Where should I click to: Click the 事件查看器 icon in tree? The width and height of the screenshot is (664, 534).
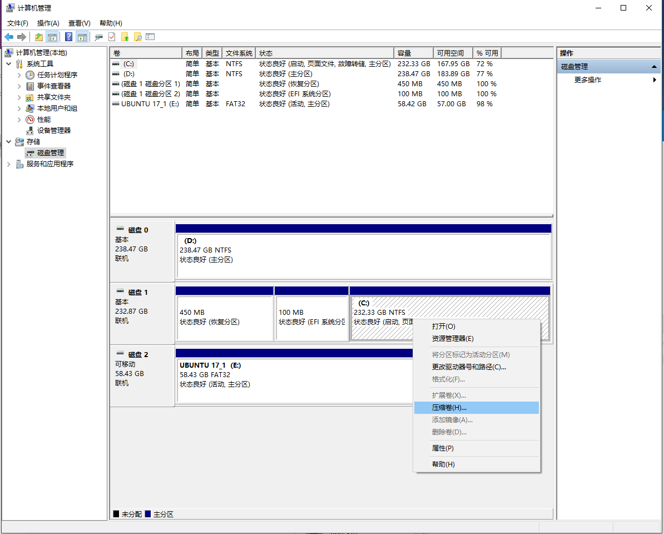click(x=29, y=86)
